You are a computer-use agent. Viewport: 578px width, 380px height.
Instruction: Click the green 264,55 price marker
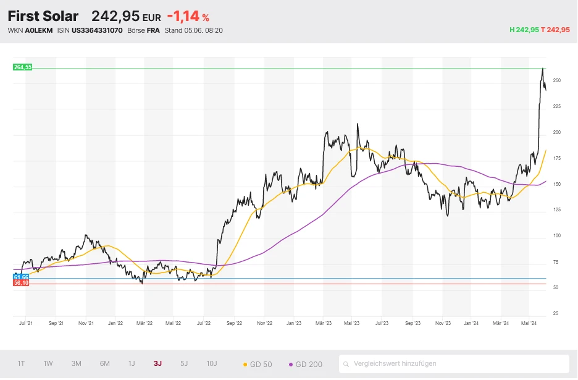click(22, 67)
